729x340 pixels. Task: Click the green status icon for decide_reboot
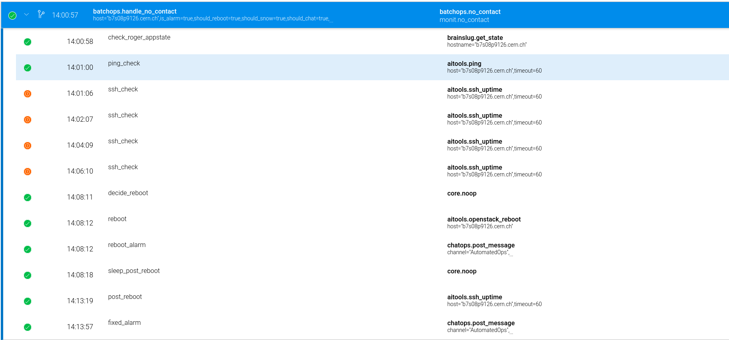click(x=28, y=198)
